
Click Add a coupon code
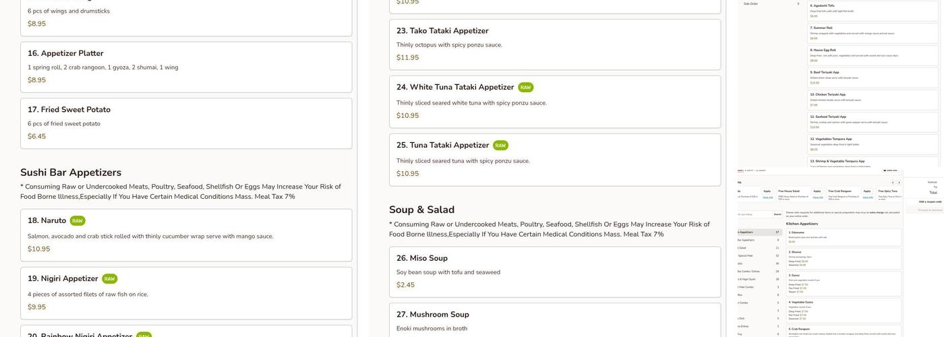click(930, 202)
